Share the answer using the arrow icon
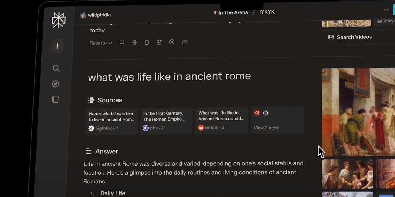Image resolution: width=395 pixels, height=197 pixels. click(x=184, y=42)
